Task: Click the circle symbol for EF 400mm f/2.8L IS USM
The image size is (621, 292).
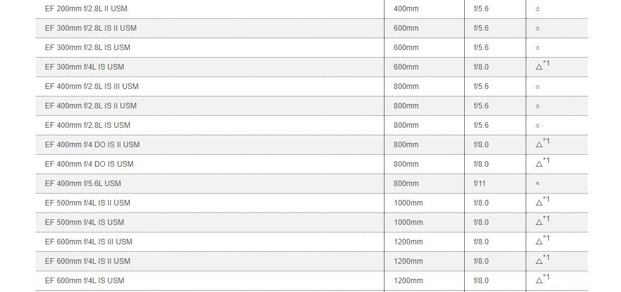Action: coord(538,126)
